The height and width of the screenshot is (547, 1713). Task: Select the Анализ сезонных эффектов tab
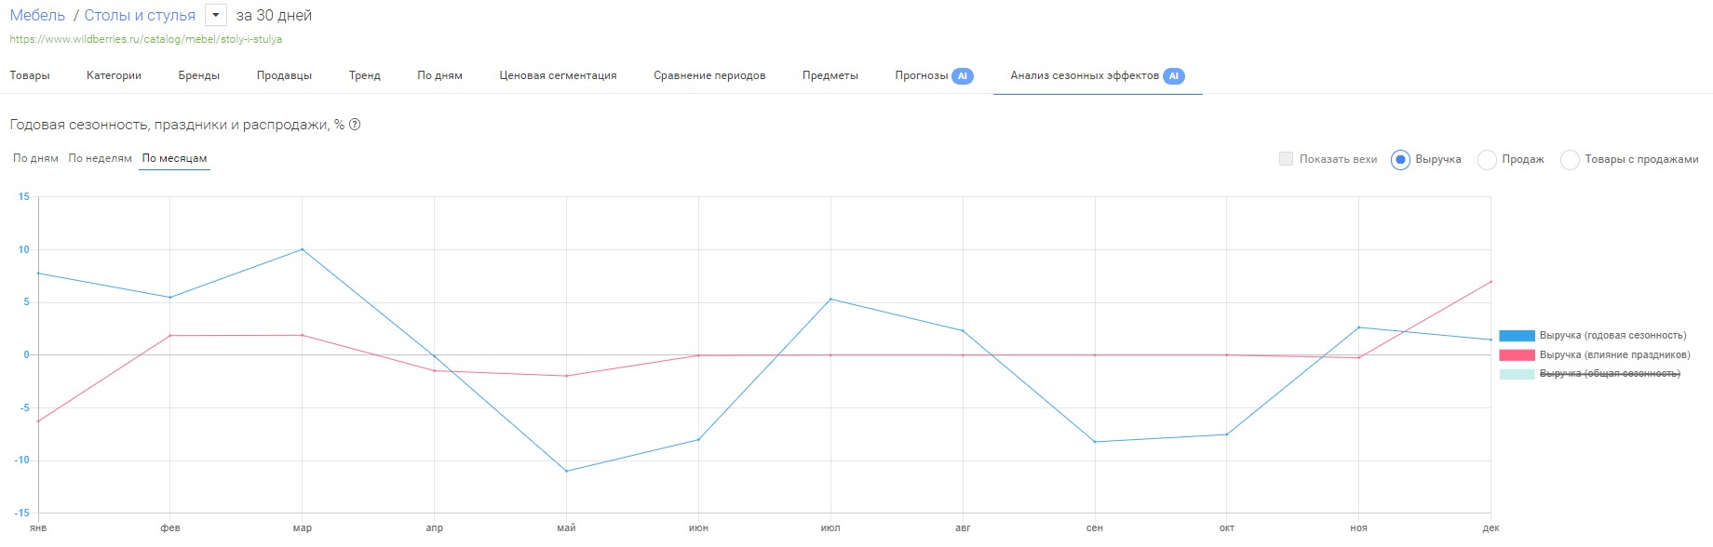(x=1085, y=75)
